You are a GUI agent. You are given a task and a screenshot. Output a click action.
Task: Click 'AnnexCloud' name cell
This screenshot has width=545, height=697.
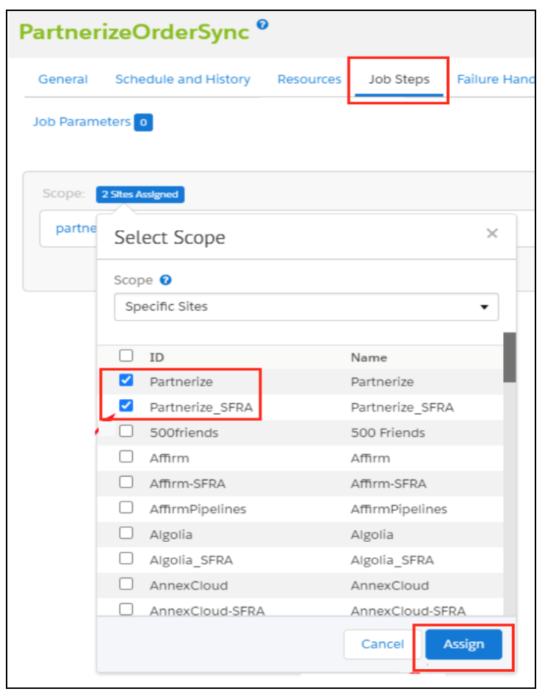389,586
